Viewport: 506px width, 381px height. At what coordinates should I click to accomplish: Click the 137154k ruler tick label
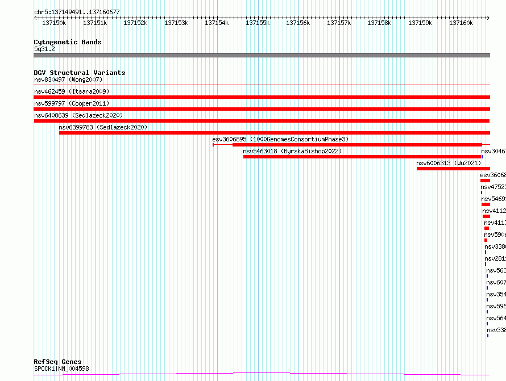coord(217,23)
